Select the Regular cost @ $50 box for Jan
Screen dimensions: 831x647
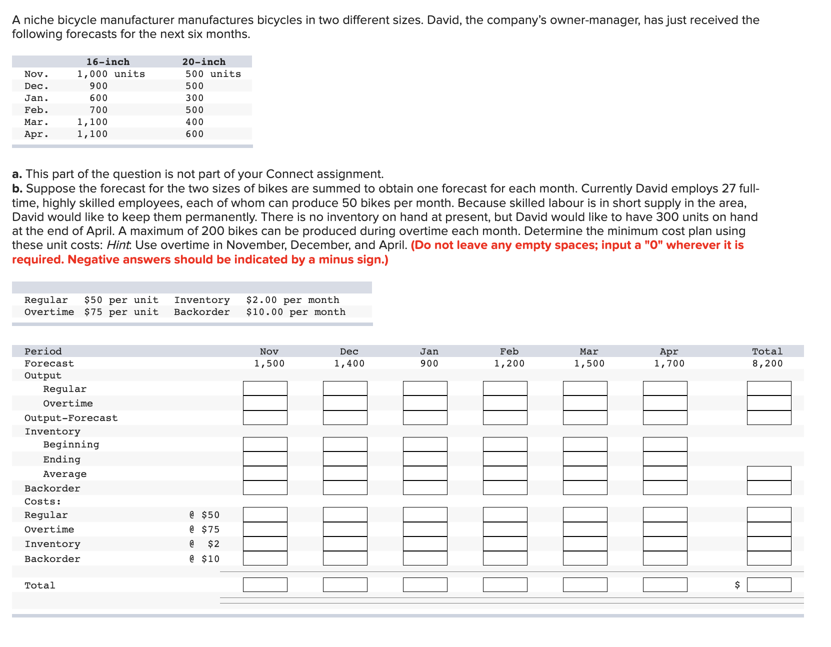[x=425, y=514]
